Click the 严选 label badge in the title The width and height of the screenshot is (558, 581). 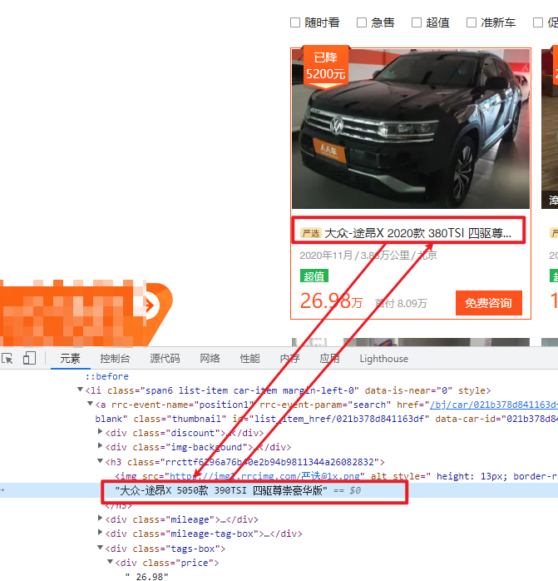[310, 233]
